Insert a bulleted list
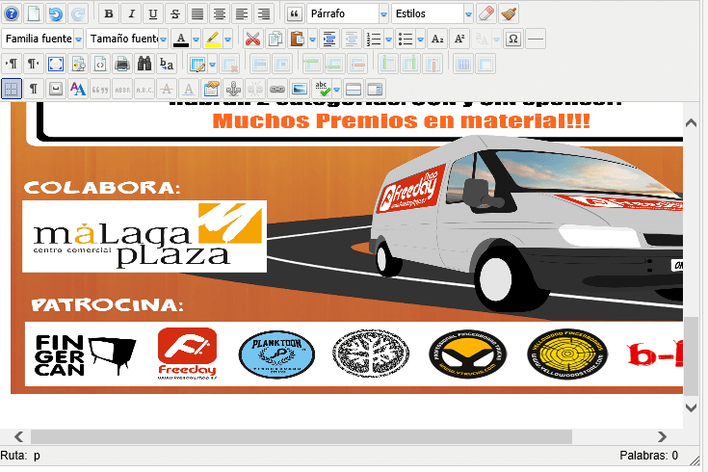This screenshot has width=708, height=472. (x=405, y=39)
